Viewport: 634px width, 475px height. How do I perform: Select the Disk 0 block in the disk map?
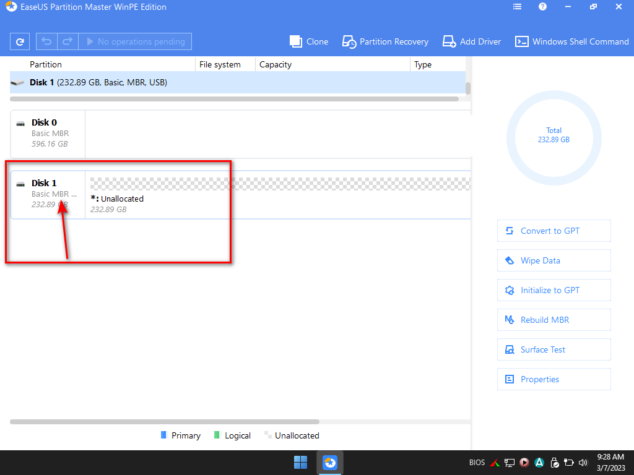[48, 134]
